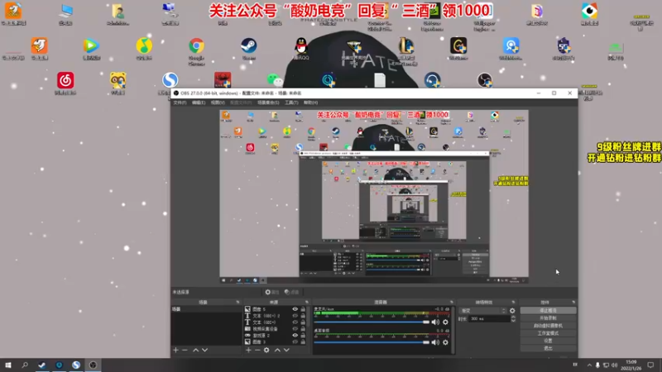
Task: Open the 麦克风/Aux audio settings gear
Action: coord(445,322)
